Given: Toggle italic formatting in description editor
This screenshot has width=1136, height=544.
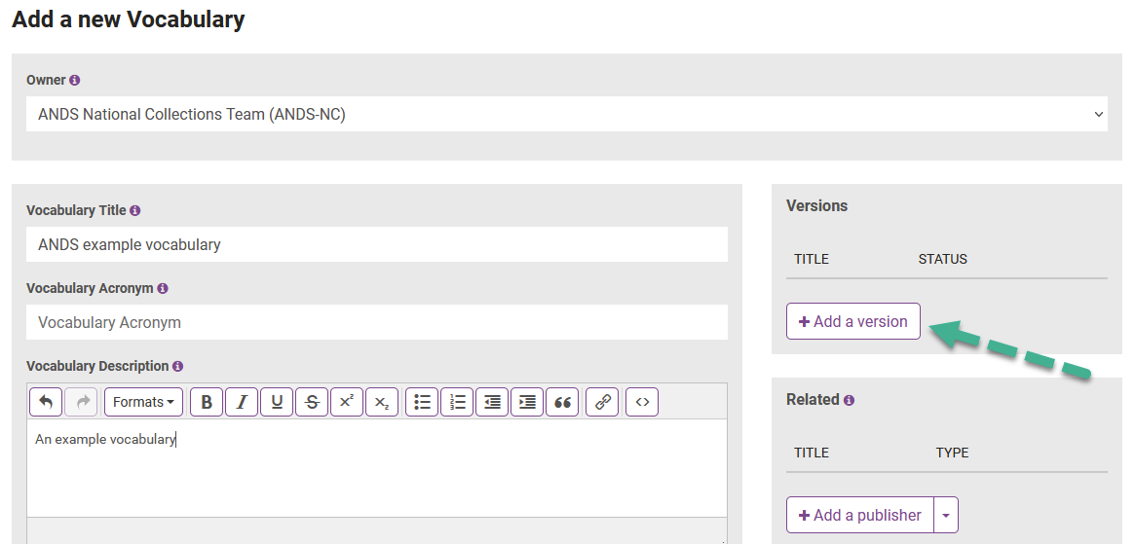Looking at the screenshot, I should pos(242,402).
